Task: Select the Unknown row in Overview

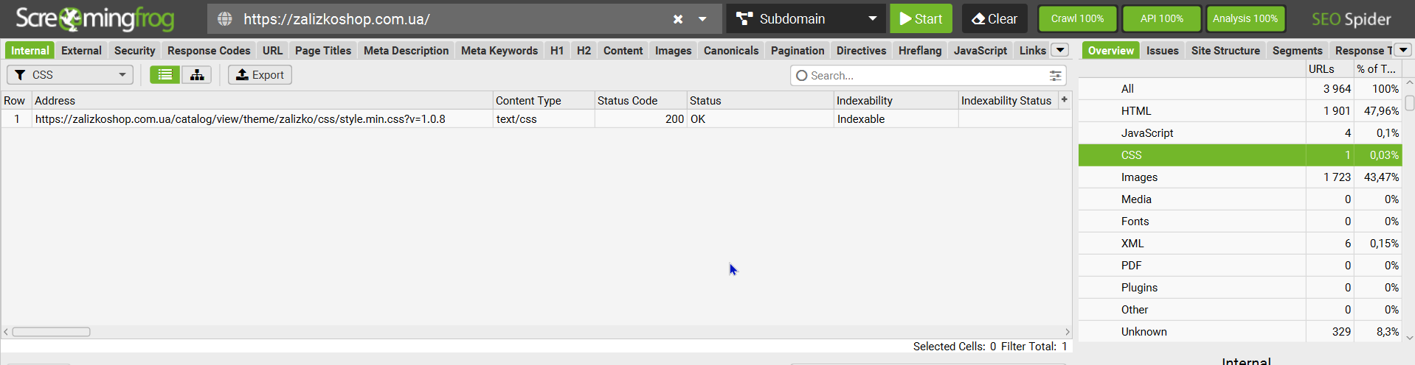Action: [1239, 332]
